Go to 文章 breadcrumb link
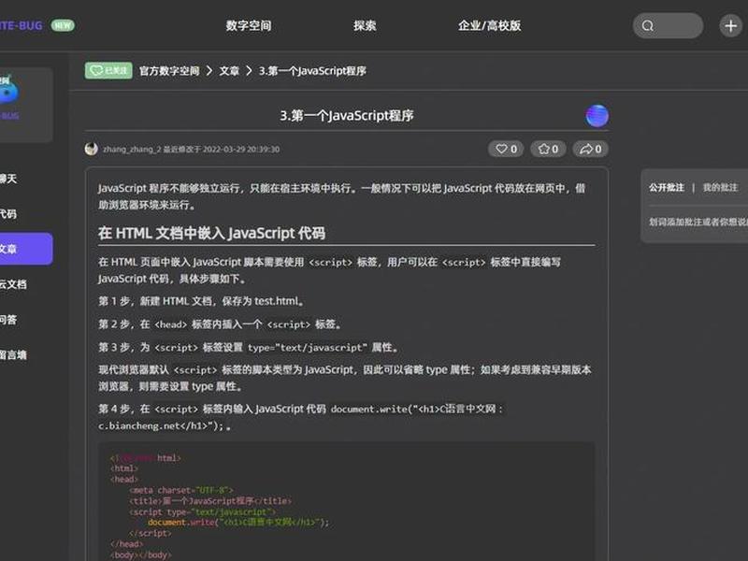Viewport: 748px width, 561px height. pyautogui.click(x=229, y=71)
